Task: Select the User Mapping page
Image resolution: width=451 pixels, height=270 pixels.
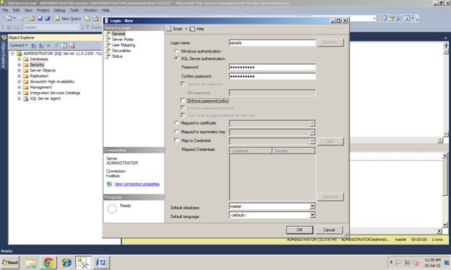Action: coord(123,45)
